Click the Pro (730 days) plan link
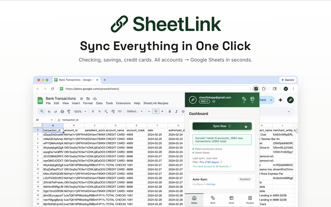This screenshot has height=207, width=331. tap(209, 162)
